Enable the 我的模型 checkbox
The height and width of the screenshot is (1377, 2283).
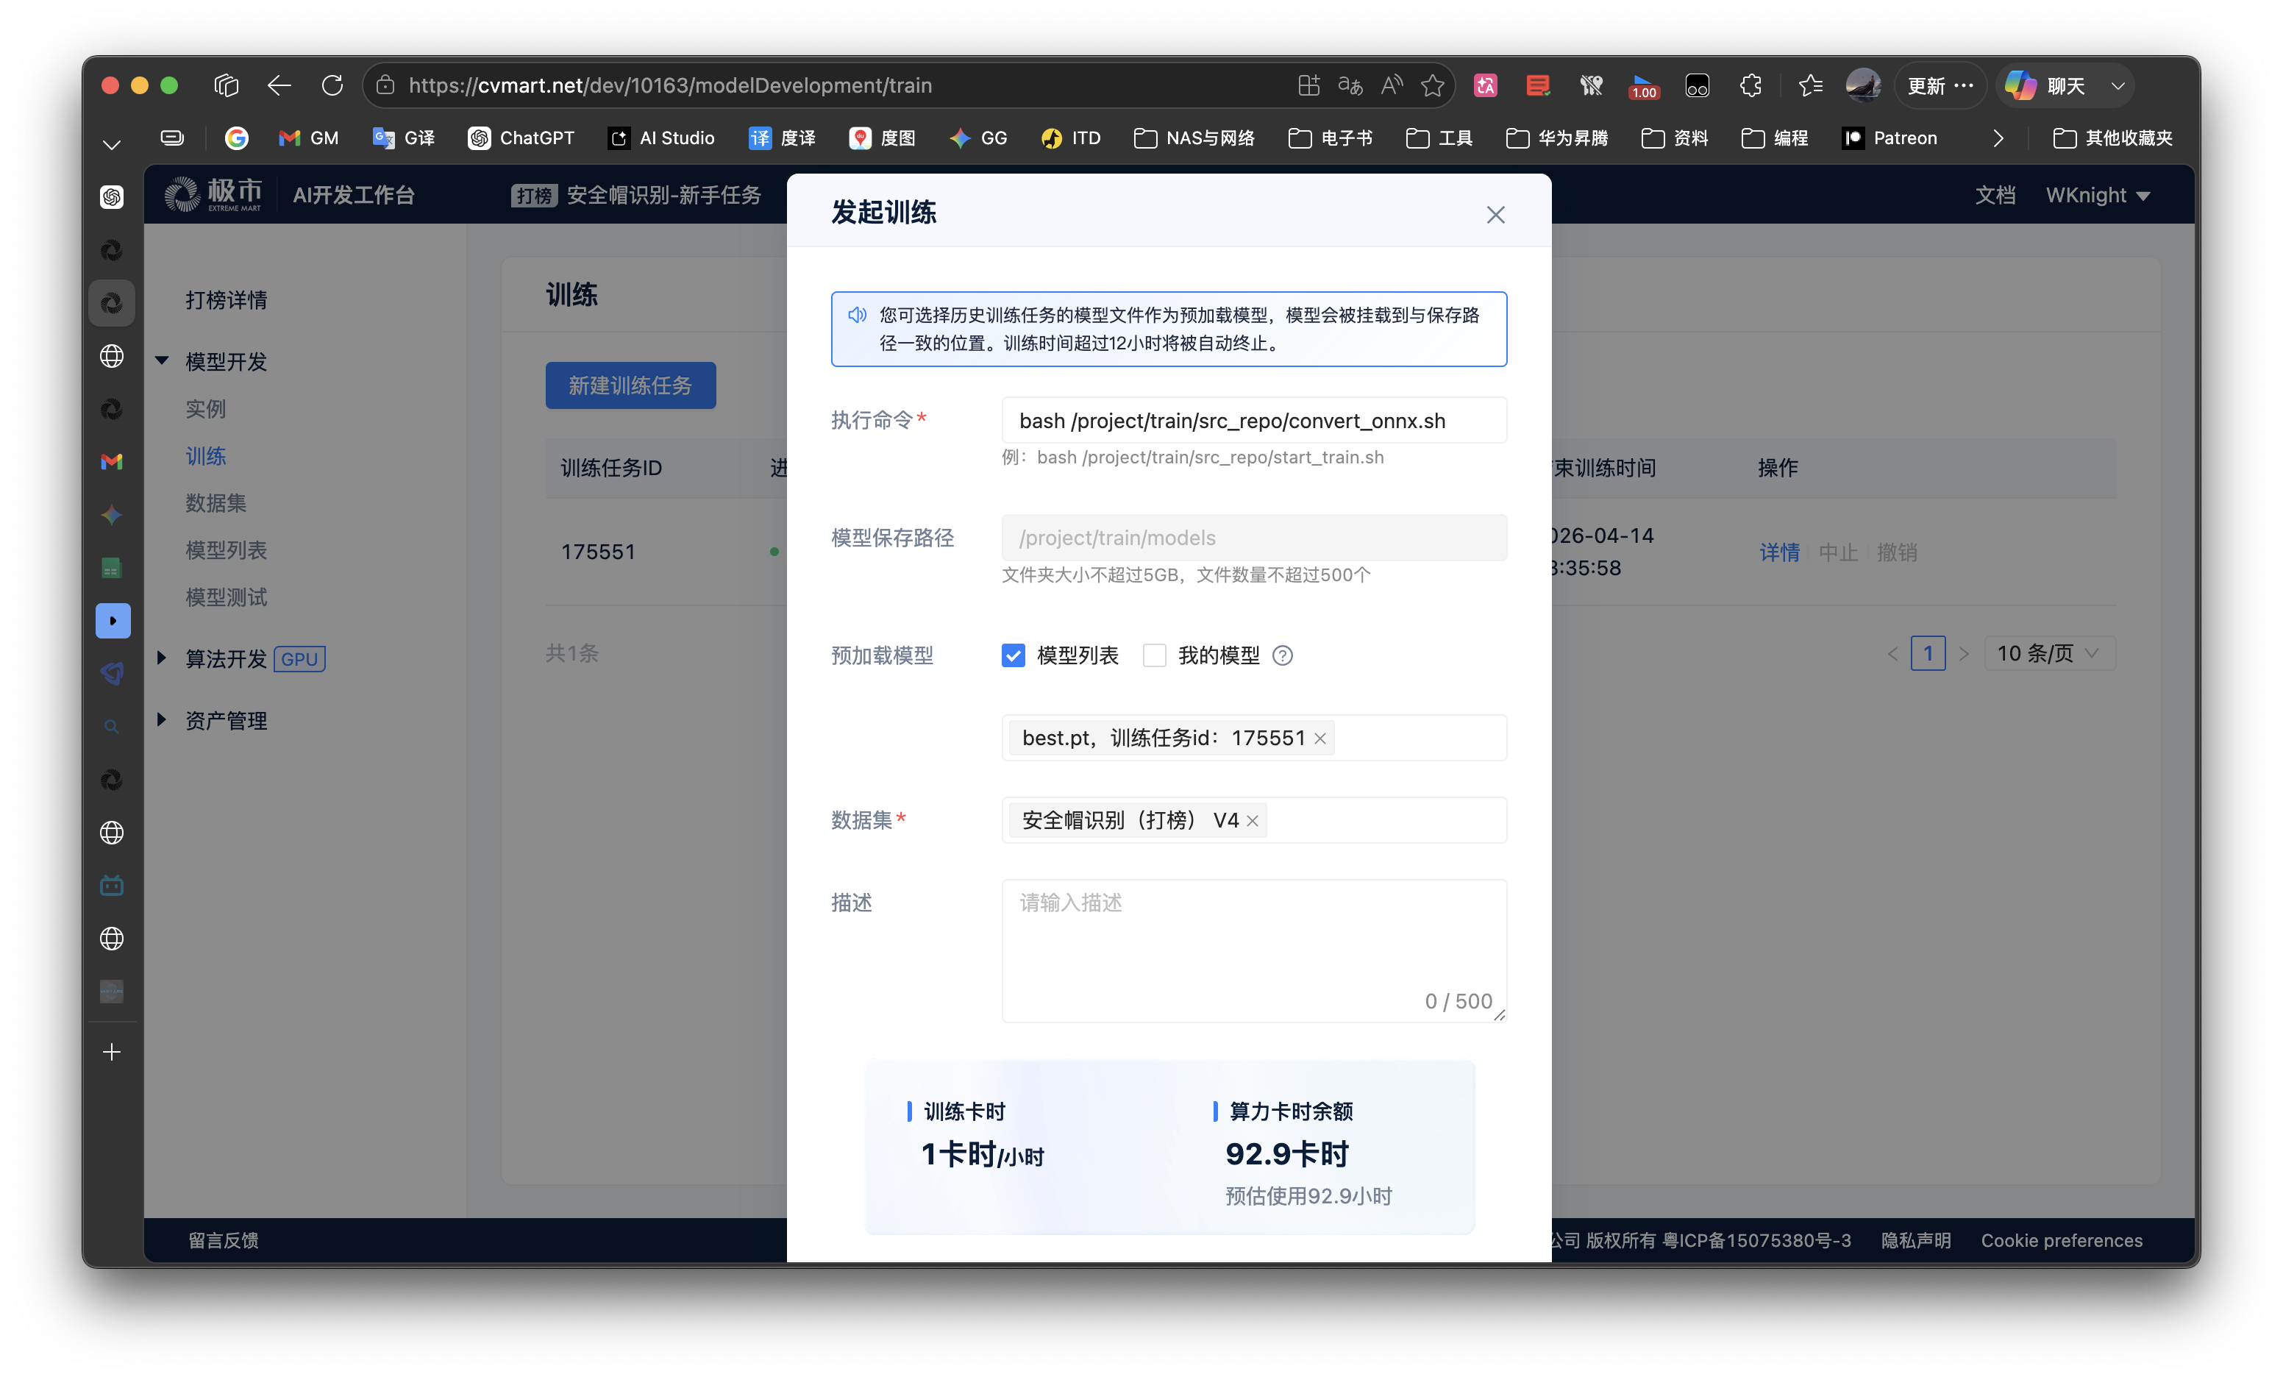(1155, 655)
